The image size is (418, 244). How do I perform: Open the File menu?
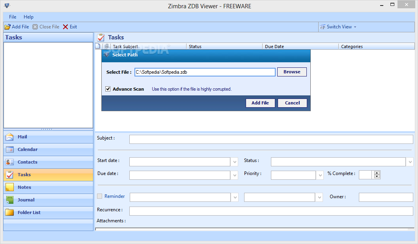click(x=13, y=17)
